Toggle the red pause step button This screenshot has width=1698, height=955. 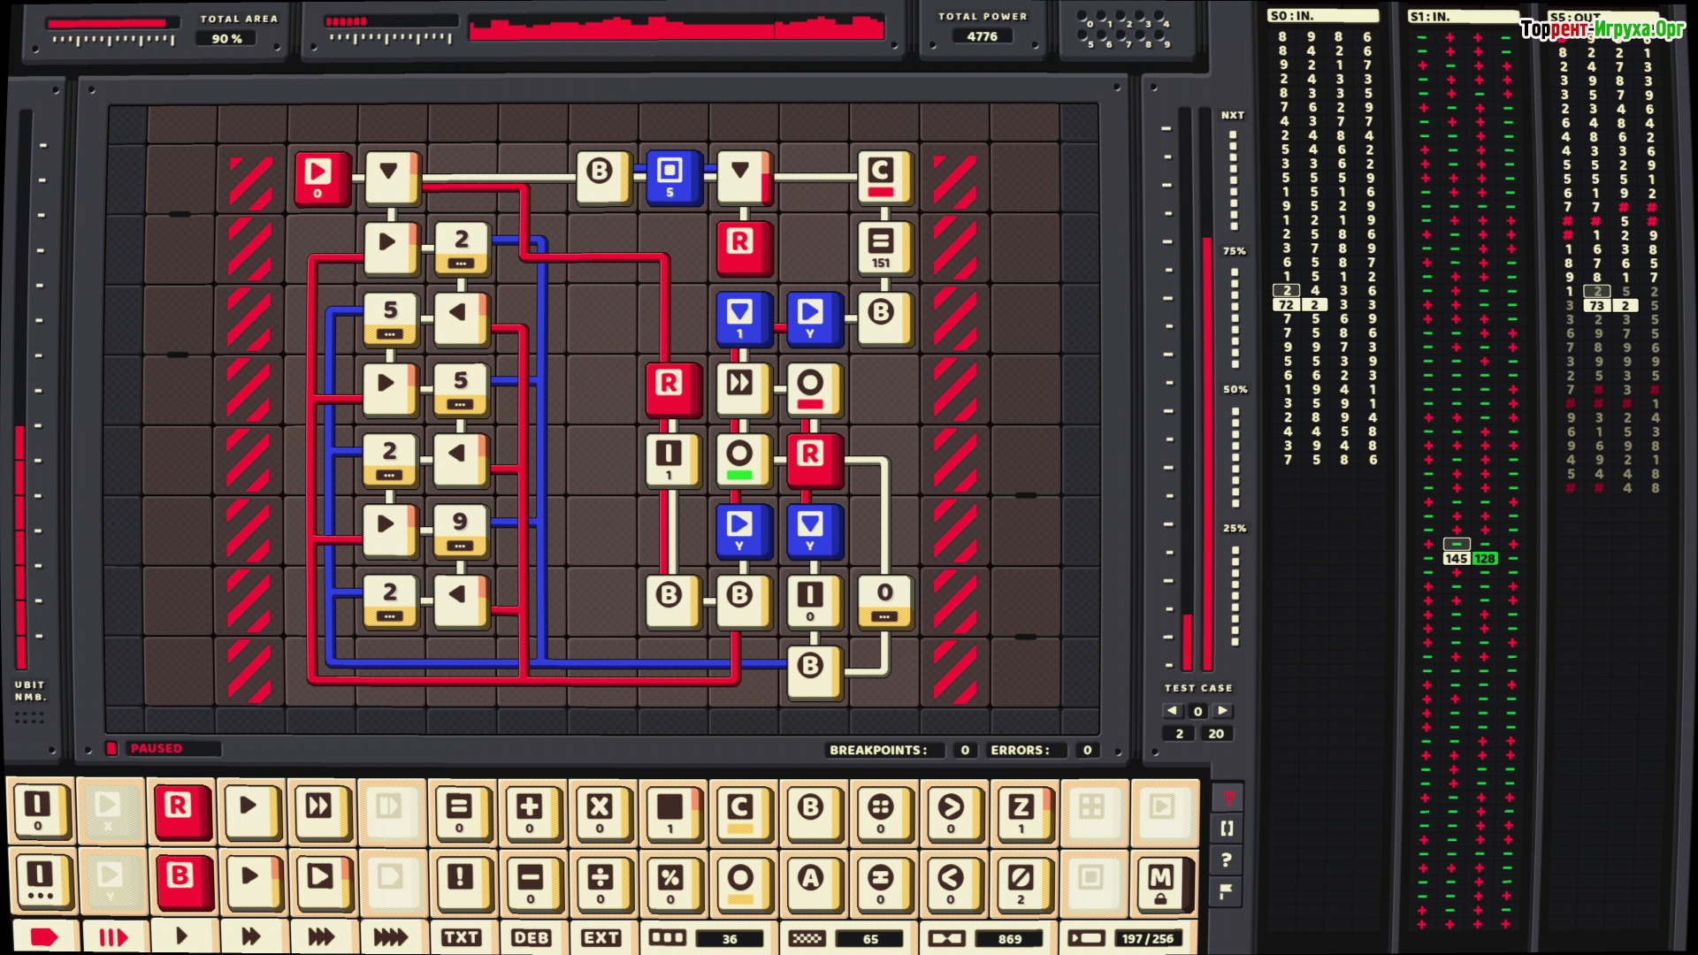tap(112, 936)
